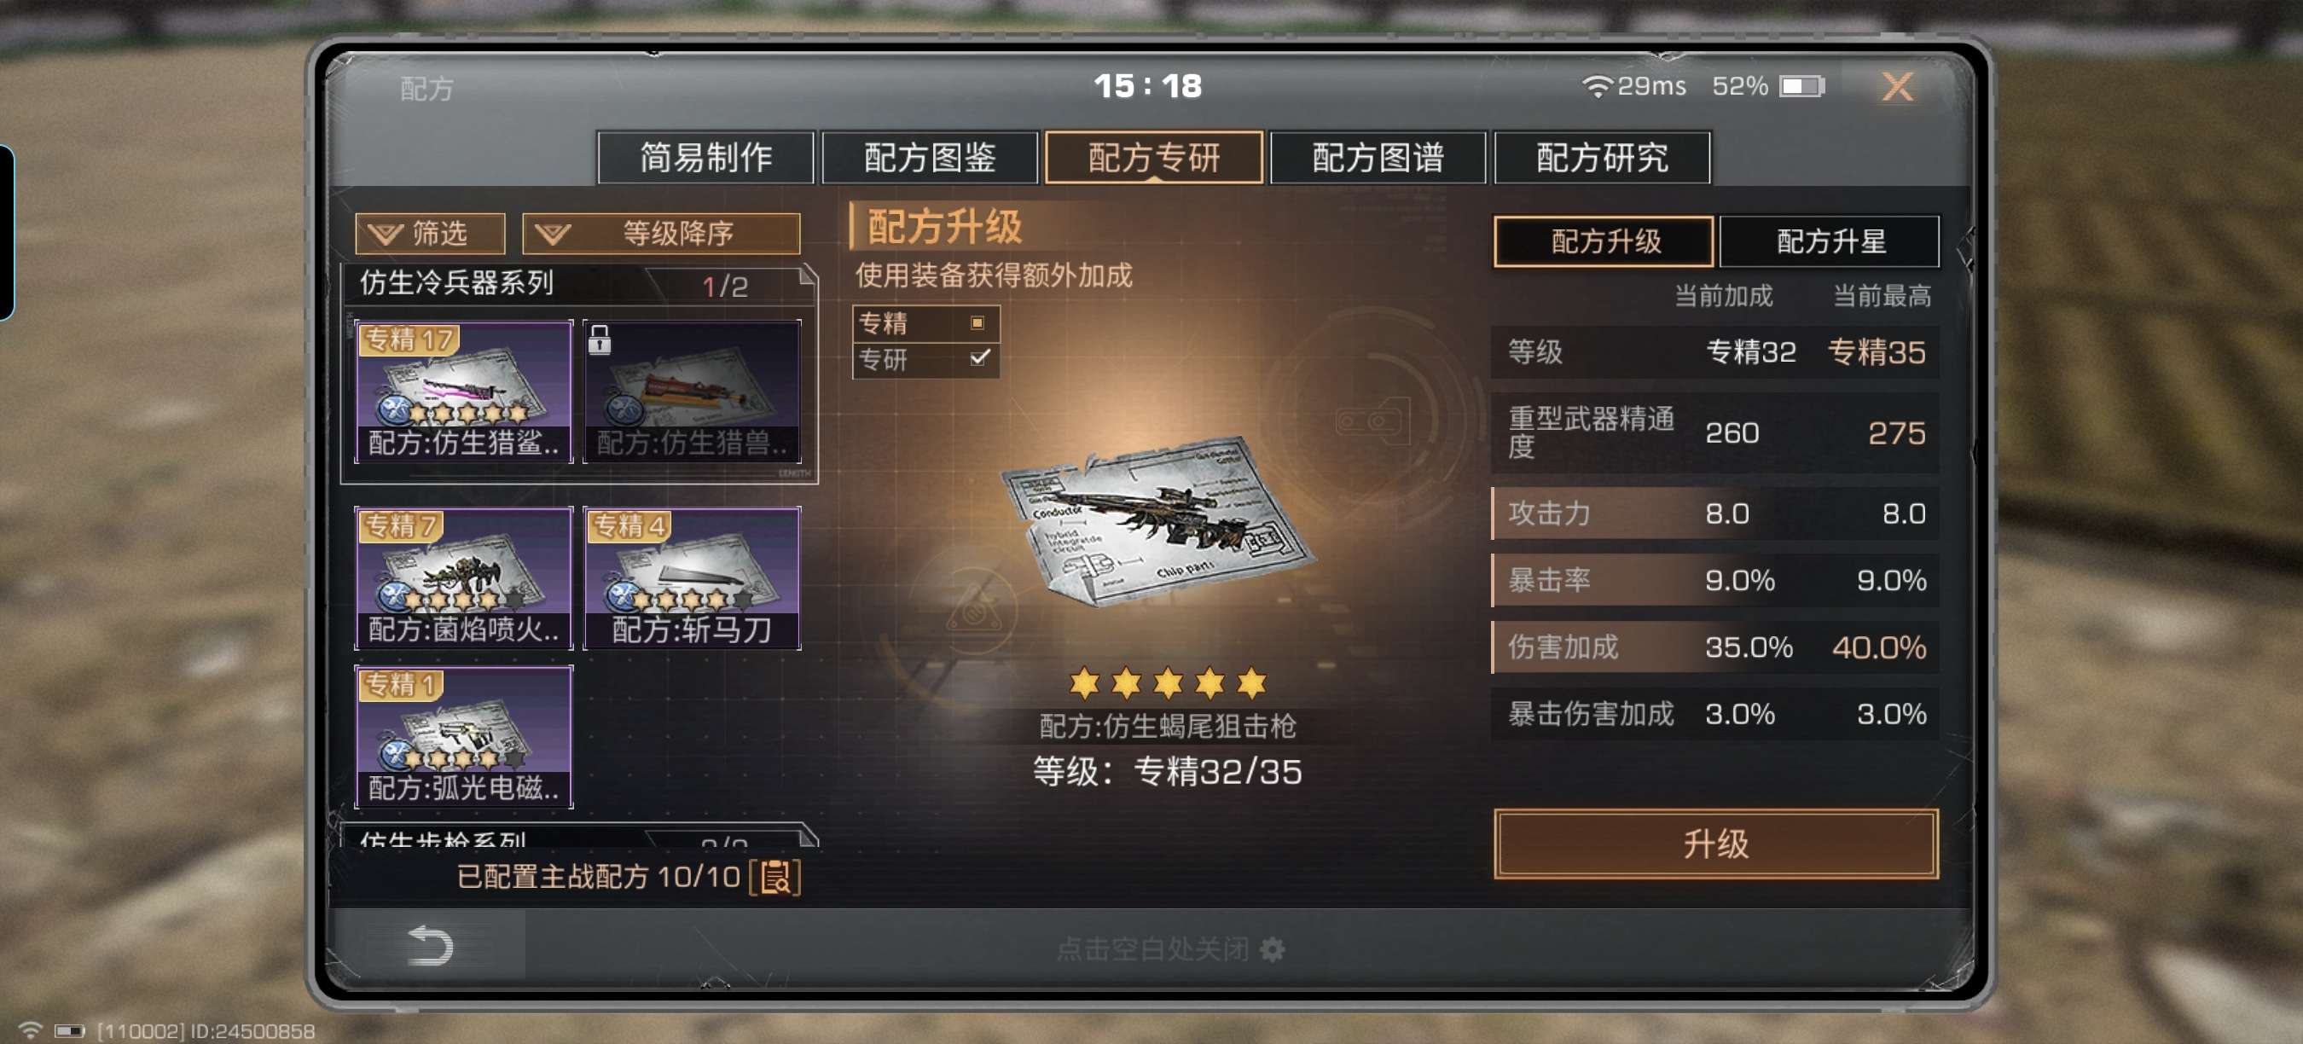This screenshot has width=2303, height=1044.
Task: Open the 配方研究 tab
Action: (x=1602, y=158)
